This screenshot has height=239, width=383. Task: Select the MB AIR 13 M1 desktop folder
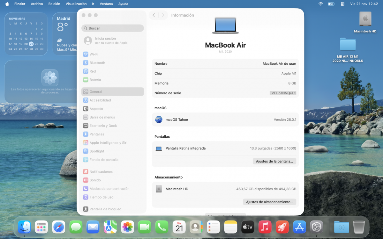coord(348,45)
